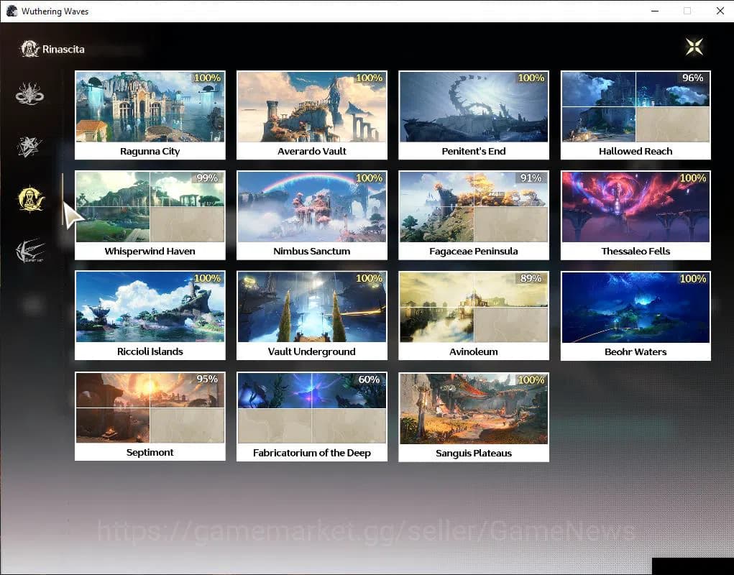This screenshot has width=734, height=575.
Task: Select the star-shaped emblem region icon in sidebar
Action: [x=30, y=147]
